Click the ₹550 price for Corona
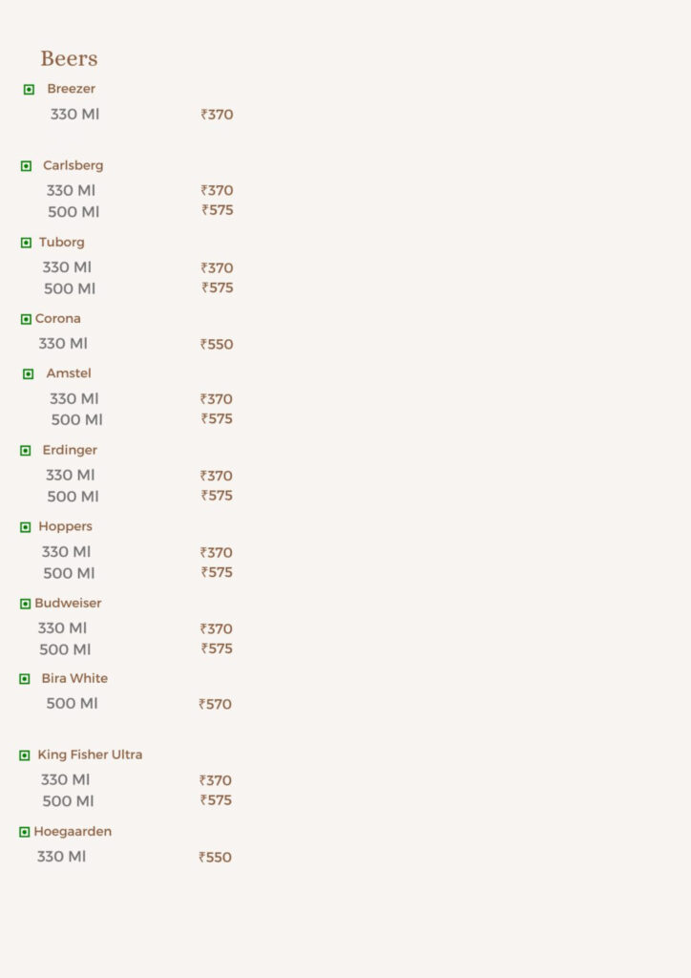691x978 pixels. (217, 345)
